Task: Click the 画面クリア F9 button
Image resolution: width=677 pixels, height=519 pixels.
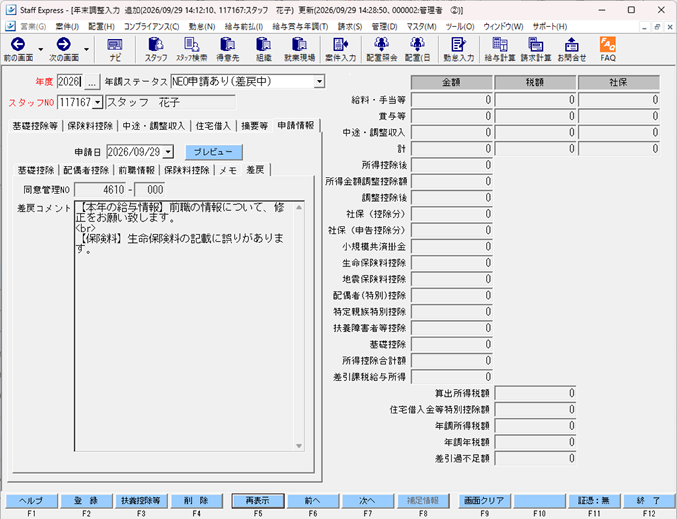Action: point(484,501)
